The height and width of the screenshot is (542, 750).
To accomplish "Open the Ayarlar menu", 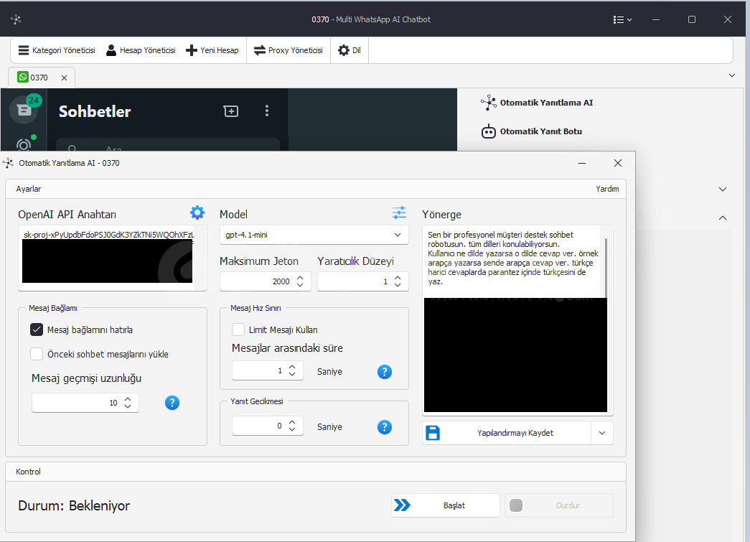I will click(28, 189).
